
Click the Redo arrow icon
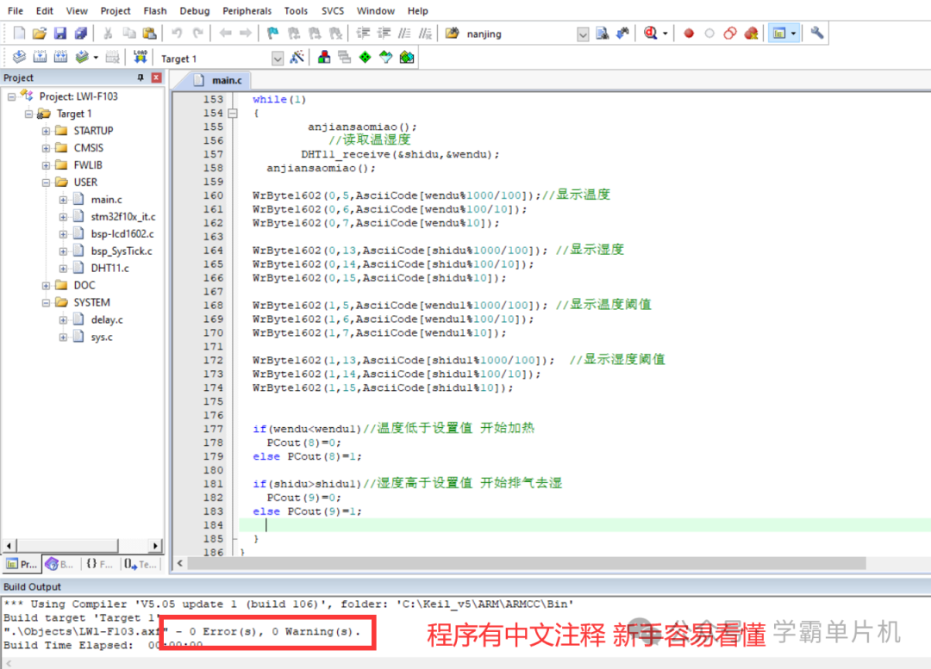pos(197,34)
